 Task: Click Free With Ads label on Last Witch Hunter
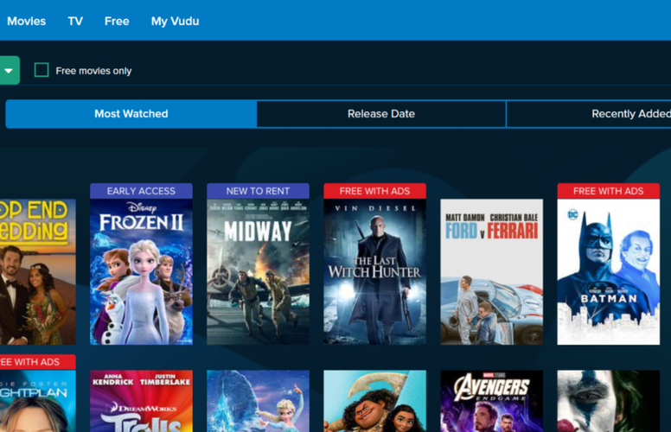(375, 191)
